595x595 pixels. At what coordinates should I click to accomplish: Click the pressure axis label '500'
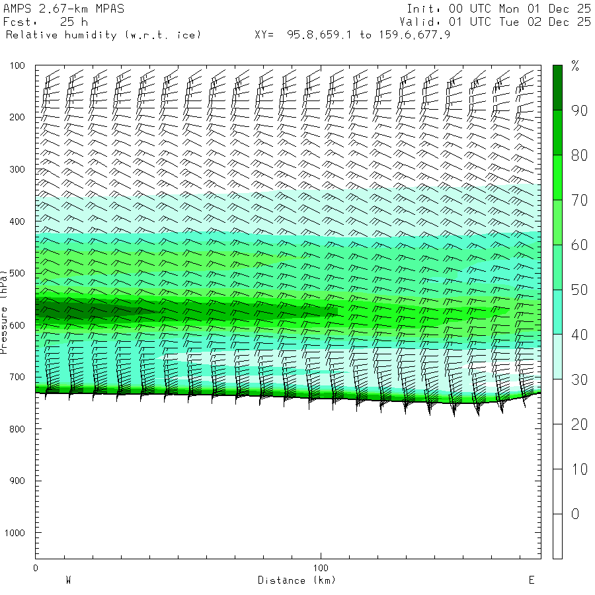17,273
